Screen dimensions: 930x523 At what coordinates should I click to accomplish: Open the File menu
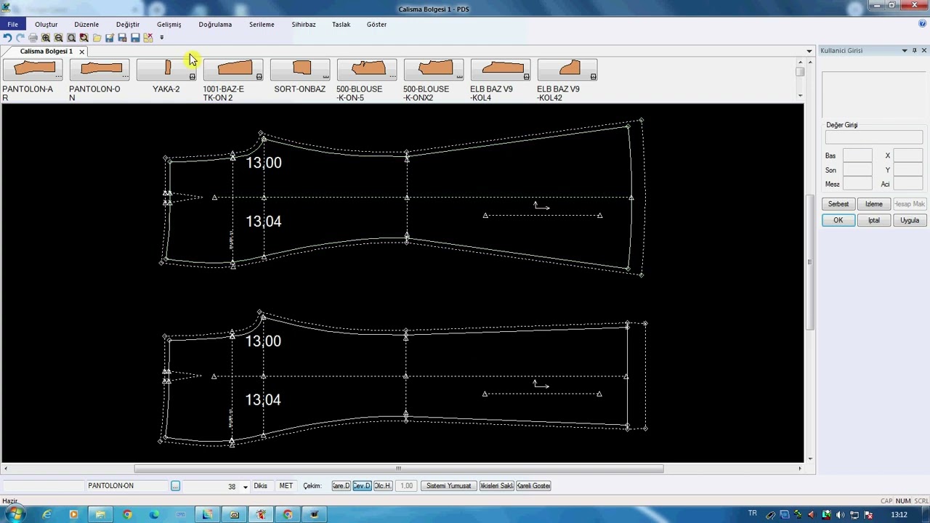[13, 24]
